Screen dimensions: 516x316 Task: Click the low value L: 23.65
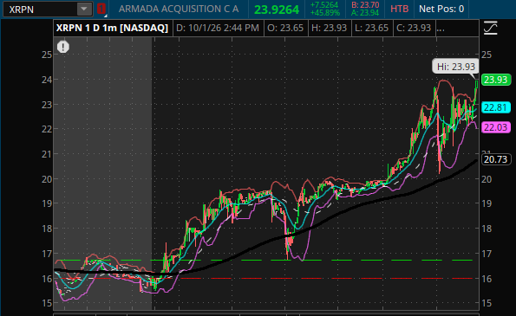pos(371,28)
